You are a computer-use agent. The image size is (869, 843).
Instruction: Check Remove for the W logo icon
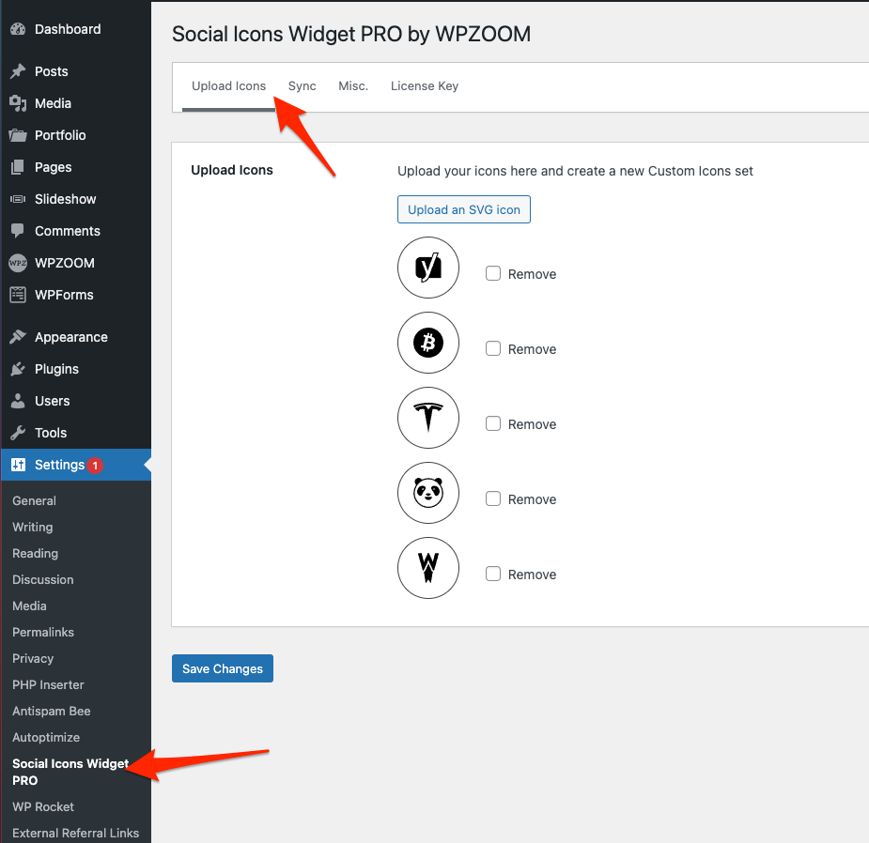click(x=493, y=574)
